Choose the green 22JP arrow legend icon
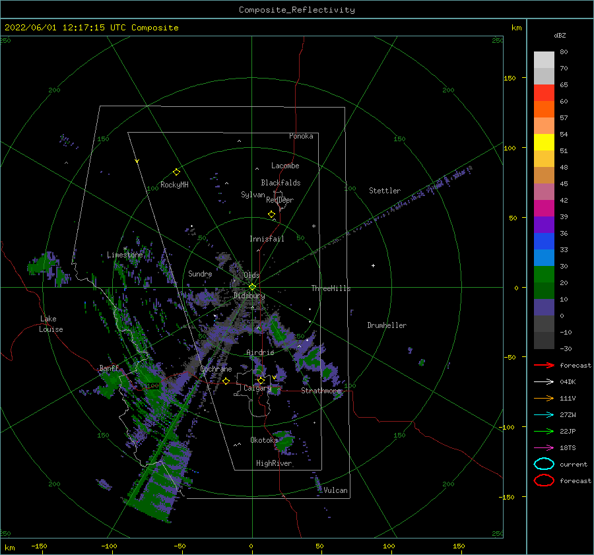 (544, 431)
